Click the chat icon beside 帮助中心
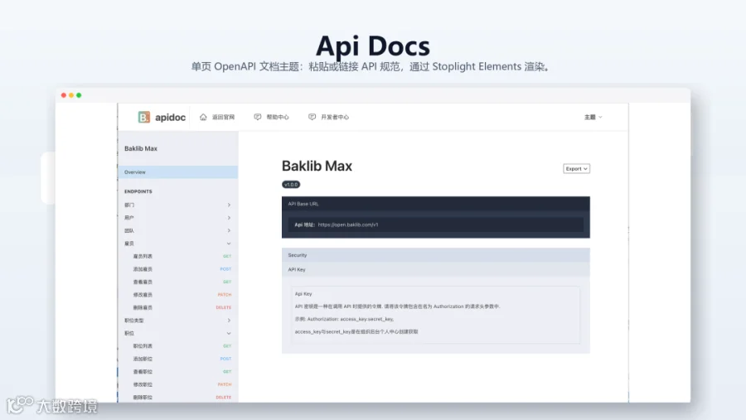 click(258, 117)
